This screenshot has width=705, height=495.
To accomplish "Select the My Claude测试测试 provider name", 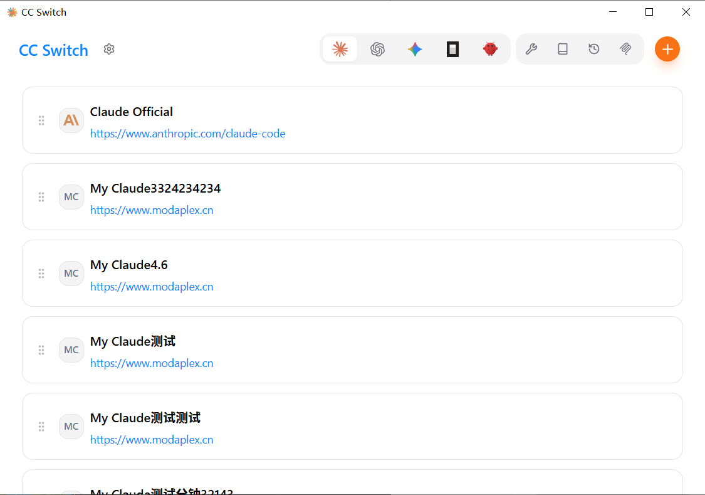I will (145, 418).
